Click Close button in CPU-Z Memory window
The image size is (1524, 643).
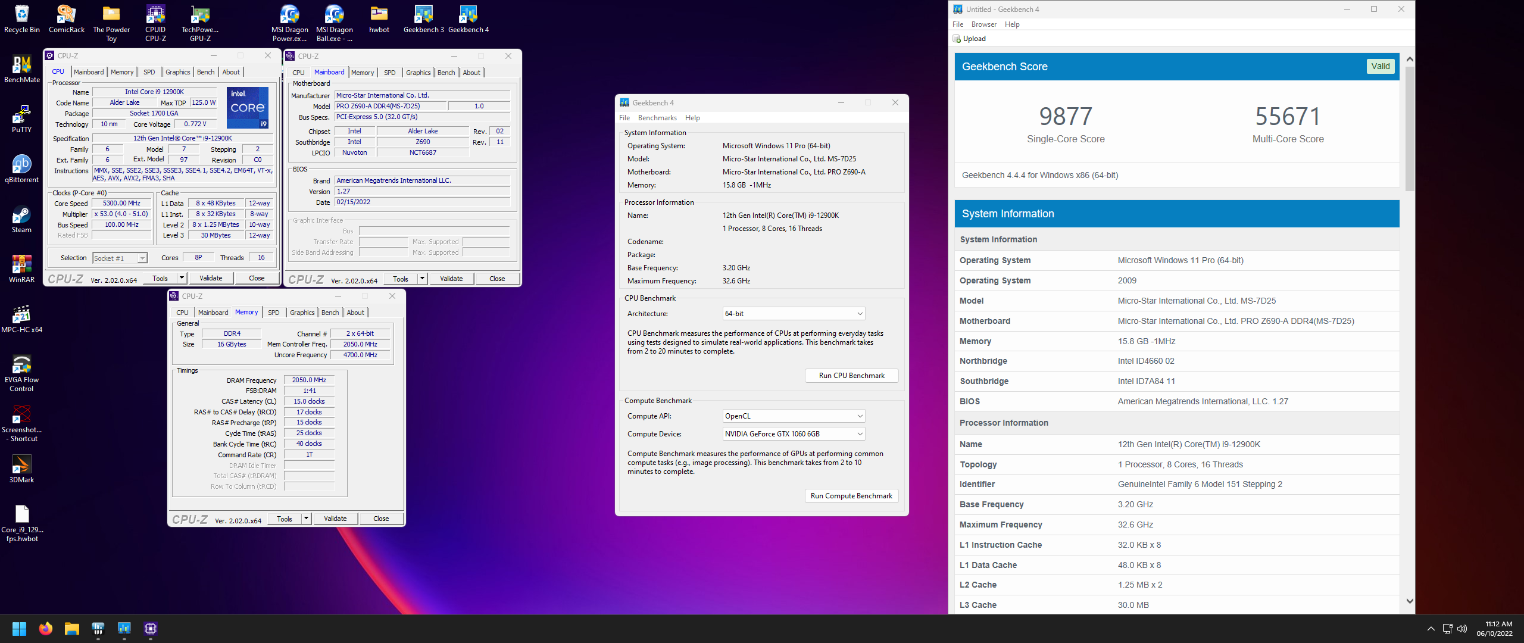[381, 519]
